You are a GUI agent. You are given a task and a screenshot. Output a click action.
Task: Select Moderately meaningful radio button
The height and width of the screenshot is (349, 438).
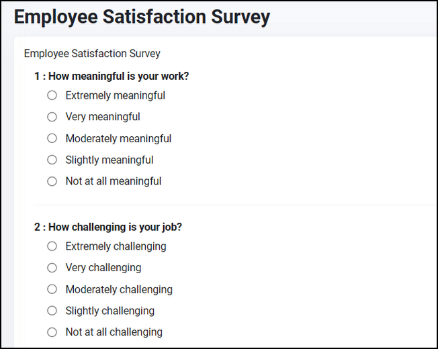point(52,138)
